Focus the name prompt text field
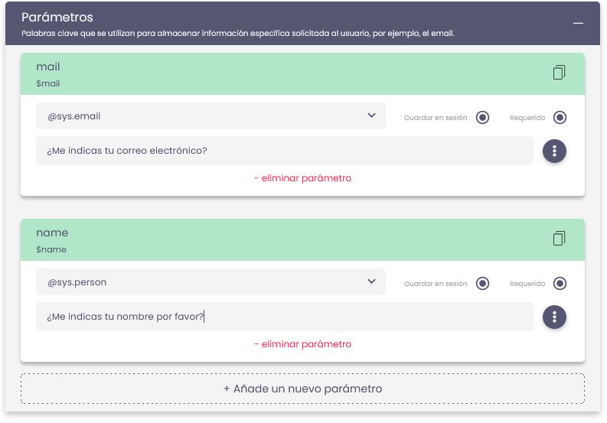The width and height of the screenshot is (607, 423). click(x=284, y=317)
